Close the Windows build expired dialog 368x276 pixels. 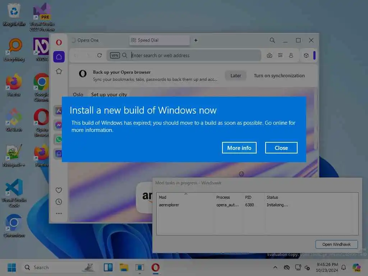pyautogui.click(x=281, y=148)
